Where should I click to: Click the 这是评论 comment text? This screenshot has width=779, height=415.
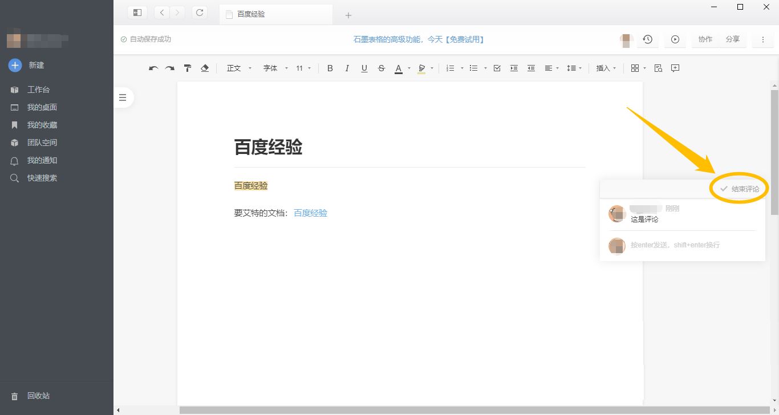[644, 219]
